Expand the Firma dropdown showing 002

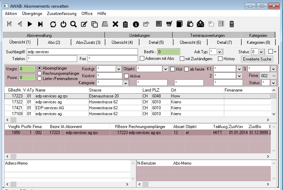tap(273, 76)
